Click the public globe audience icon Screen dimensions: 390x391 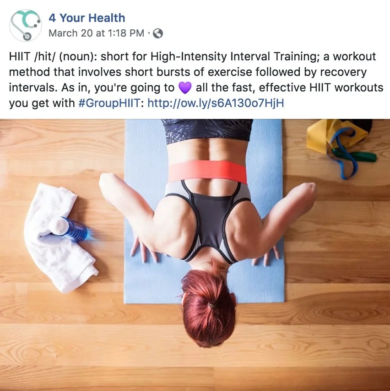point(158,33)
